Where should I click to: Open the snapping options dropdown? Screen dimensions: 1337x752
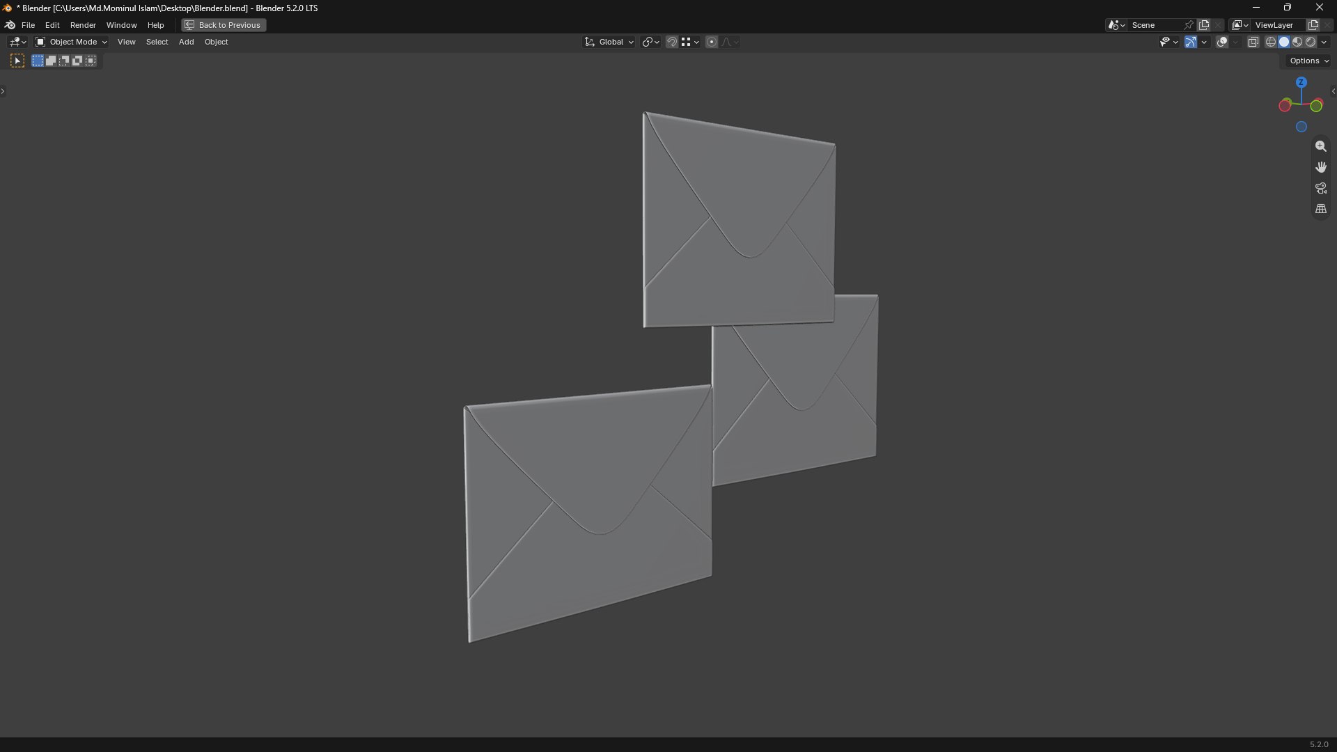click(691, 42)
